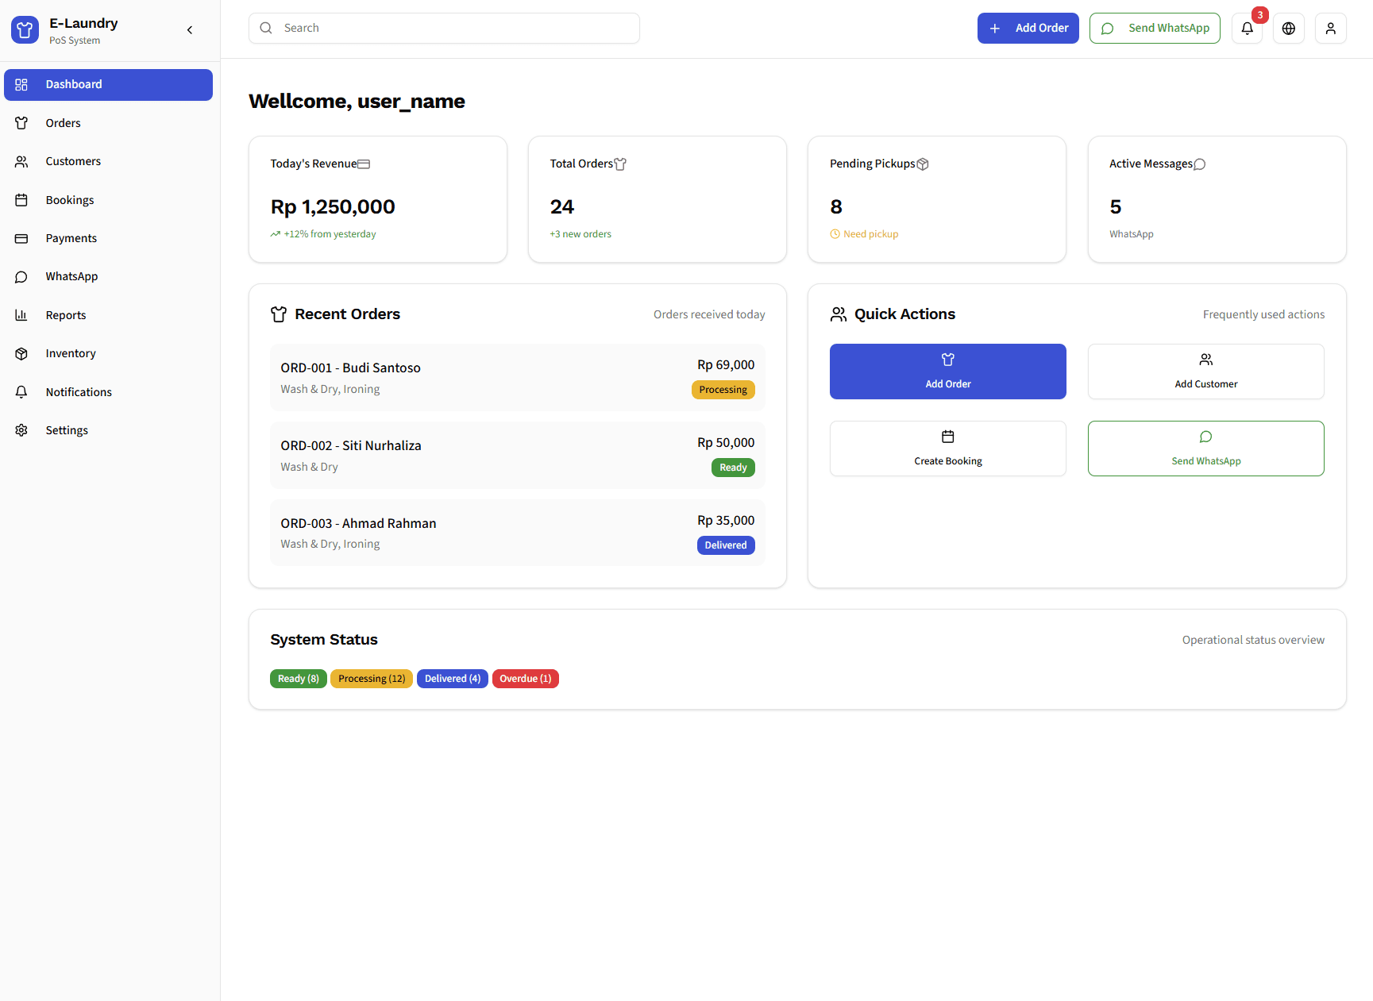The image size is (1373, 1001).
Task: Click the +12% from yesterday text
Action: tap(330, 234)
